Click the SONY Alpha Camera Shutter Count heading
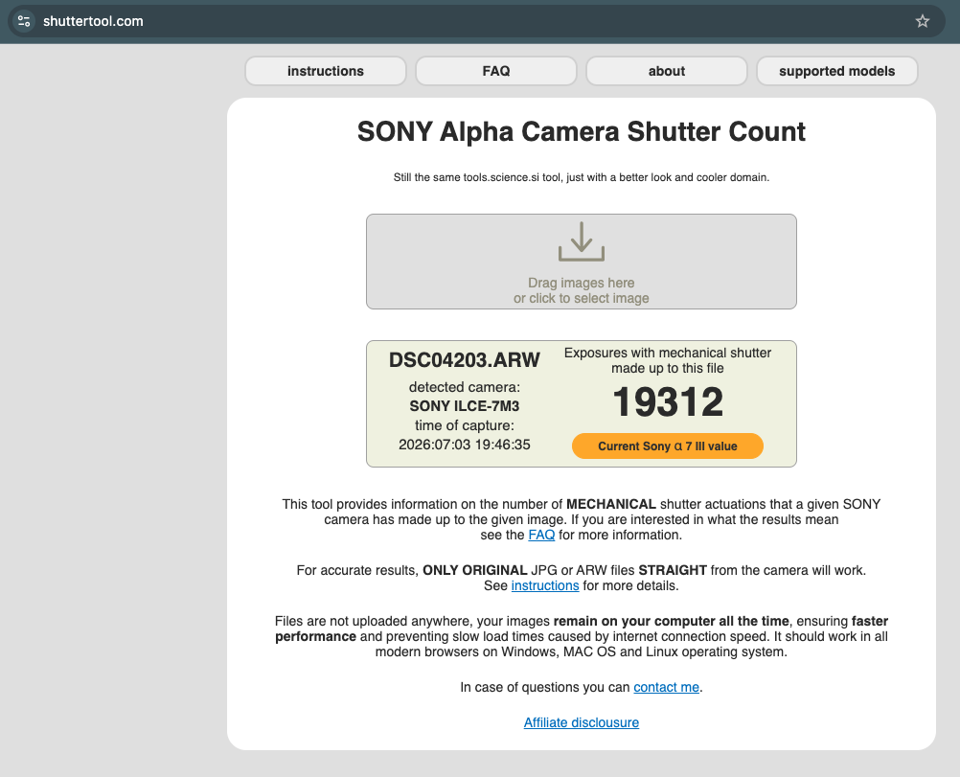Viewport: 960px width, 777px height. (x=581, y=131)
